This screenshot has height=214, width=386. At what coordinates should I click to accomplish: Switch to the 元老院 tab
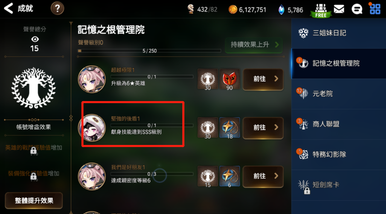coord(339,94)
